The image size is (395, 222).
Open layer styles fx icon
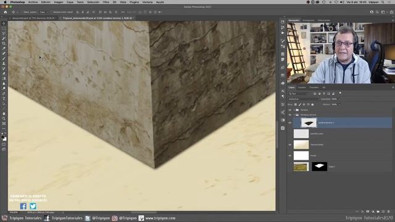362,212
